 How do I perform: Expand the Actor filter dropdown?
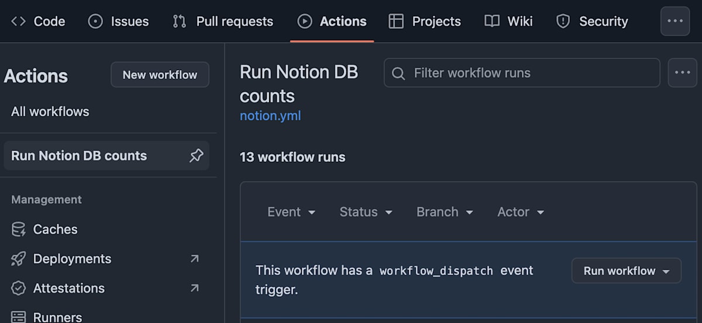pyautogui.click(x=521, y=212)
